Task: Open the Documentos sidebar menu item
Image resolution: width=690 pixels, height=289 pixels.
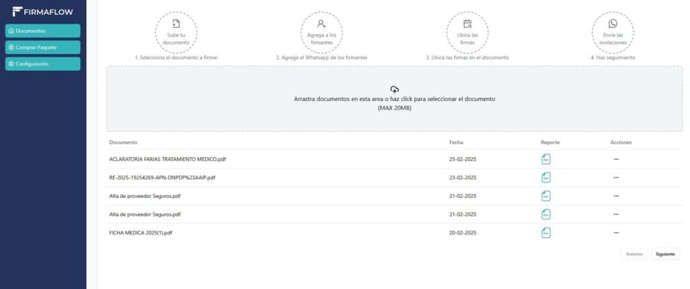Action: 42,31
